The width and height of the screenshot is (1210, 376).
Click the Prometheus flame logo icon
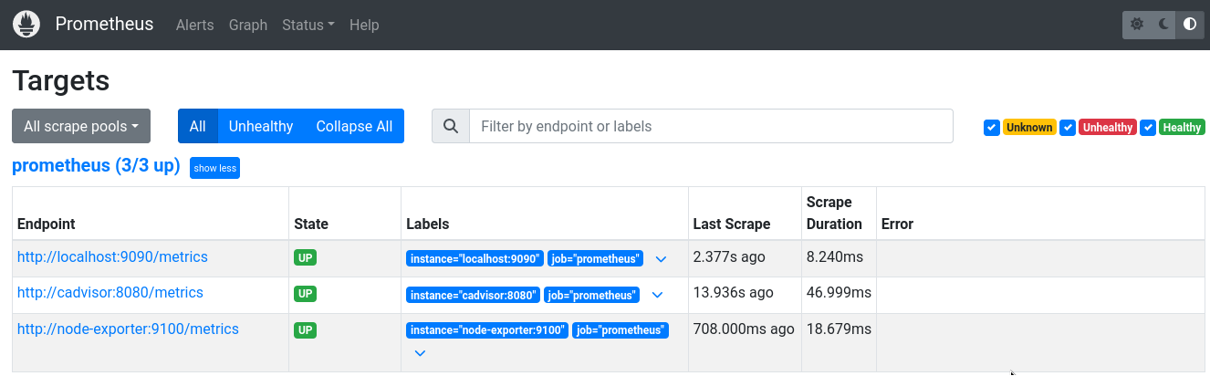26,25
